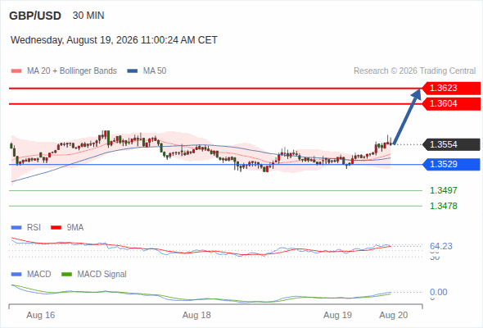Click the MACD legend label

tap(38, 275)
